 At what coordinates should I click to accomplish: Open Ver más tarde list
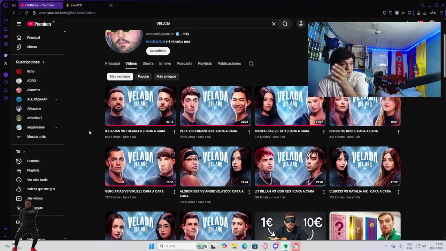(x=37, y=180)
